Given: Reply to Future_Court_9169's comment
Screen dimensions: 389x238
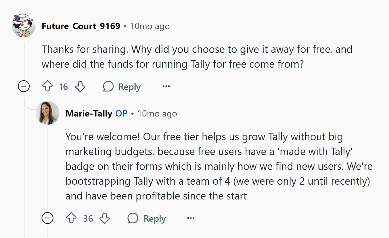Looking at the screenshot, I should tap(122, 87).
